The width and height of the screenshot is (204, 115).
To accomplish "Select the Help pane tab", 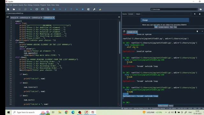I will click(x=156, y=27).
